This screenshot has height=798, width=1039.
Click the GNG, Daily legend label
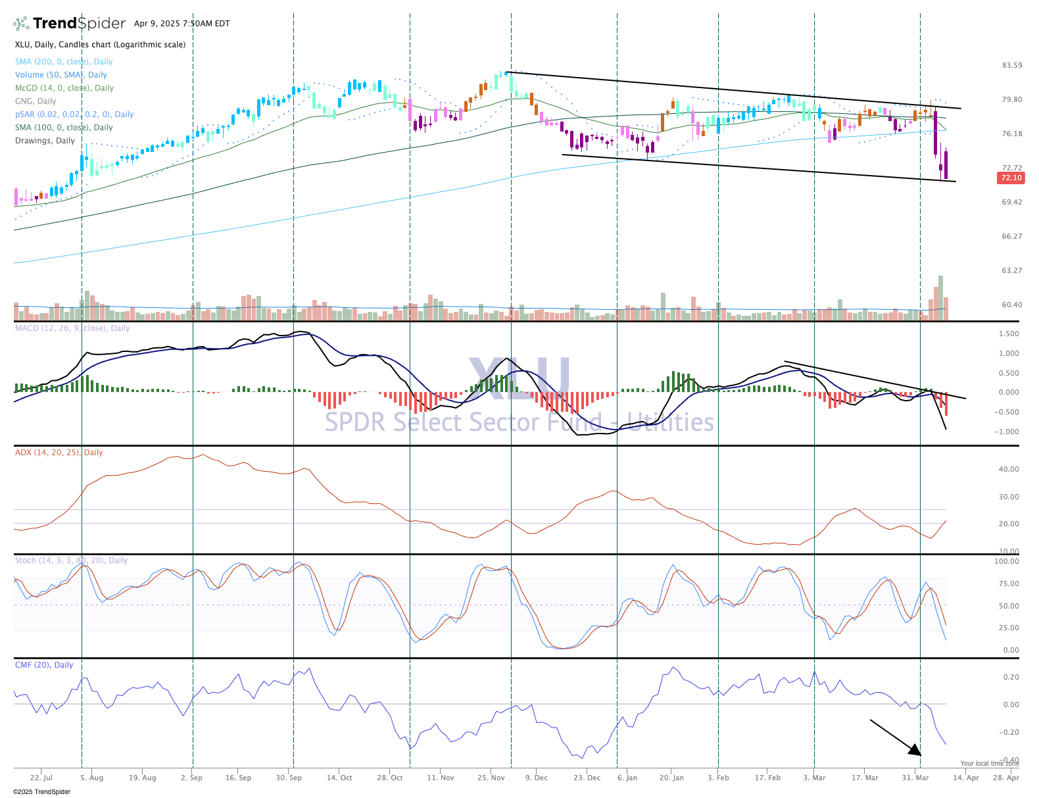coord(36,101)
